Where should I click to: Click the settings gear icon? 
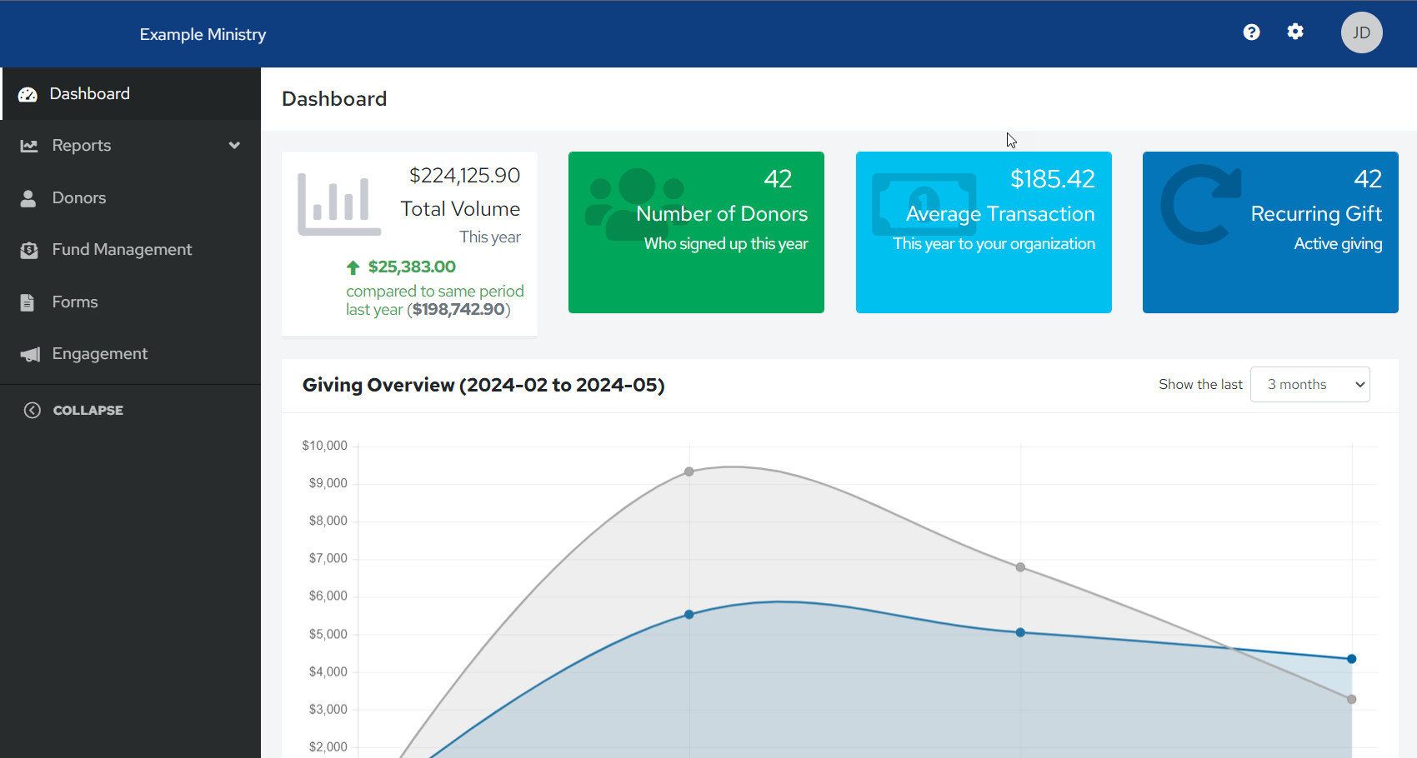click(1295, 31)
